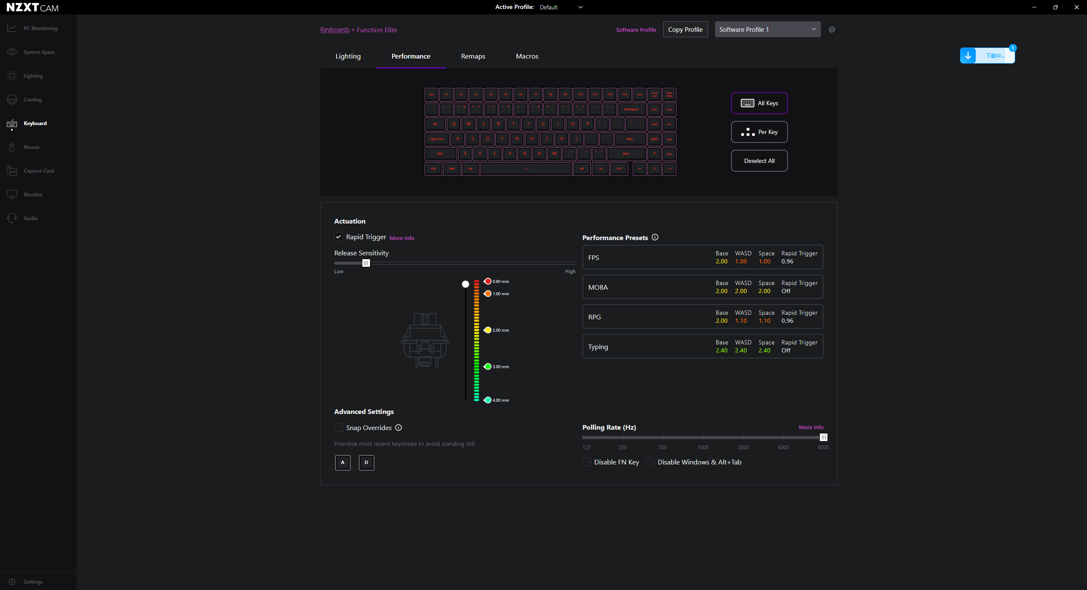Click the Deselect All button
This screenshot has width=1087, height=590.
(x=759, y=161)
